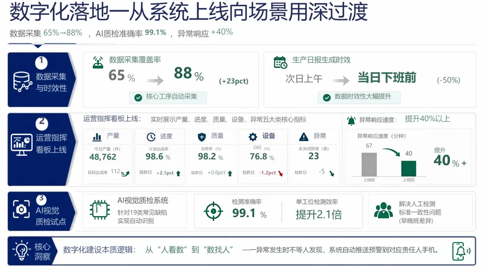Screen dimensions: 484x272
Task: Click the 48,762 production value
Action: 103,157
